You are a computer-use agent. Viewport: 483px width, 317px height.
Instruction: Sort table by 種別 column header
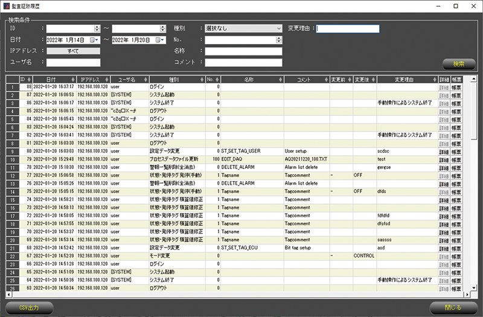click(x=177, y=80)
